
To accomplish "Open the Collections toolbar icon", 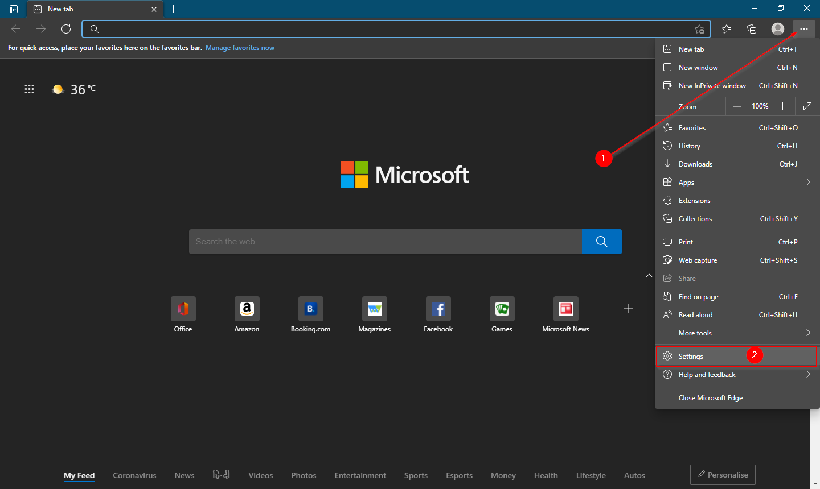I will [x=752, y=29].
